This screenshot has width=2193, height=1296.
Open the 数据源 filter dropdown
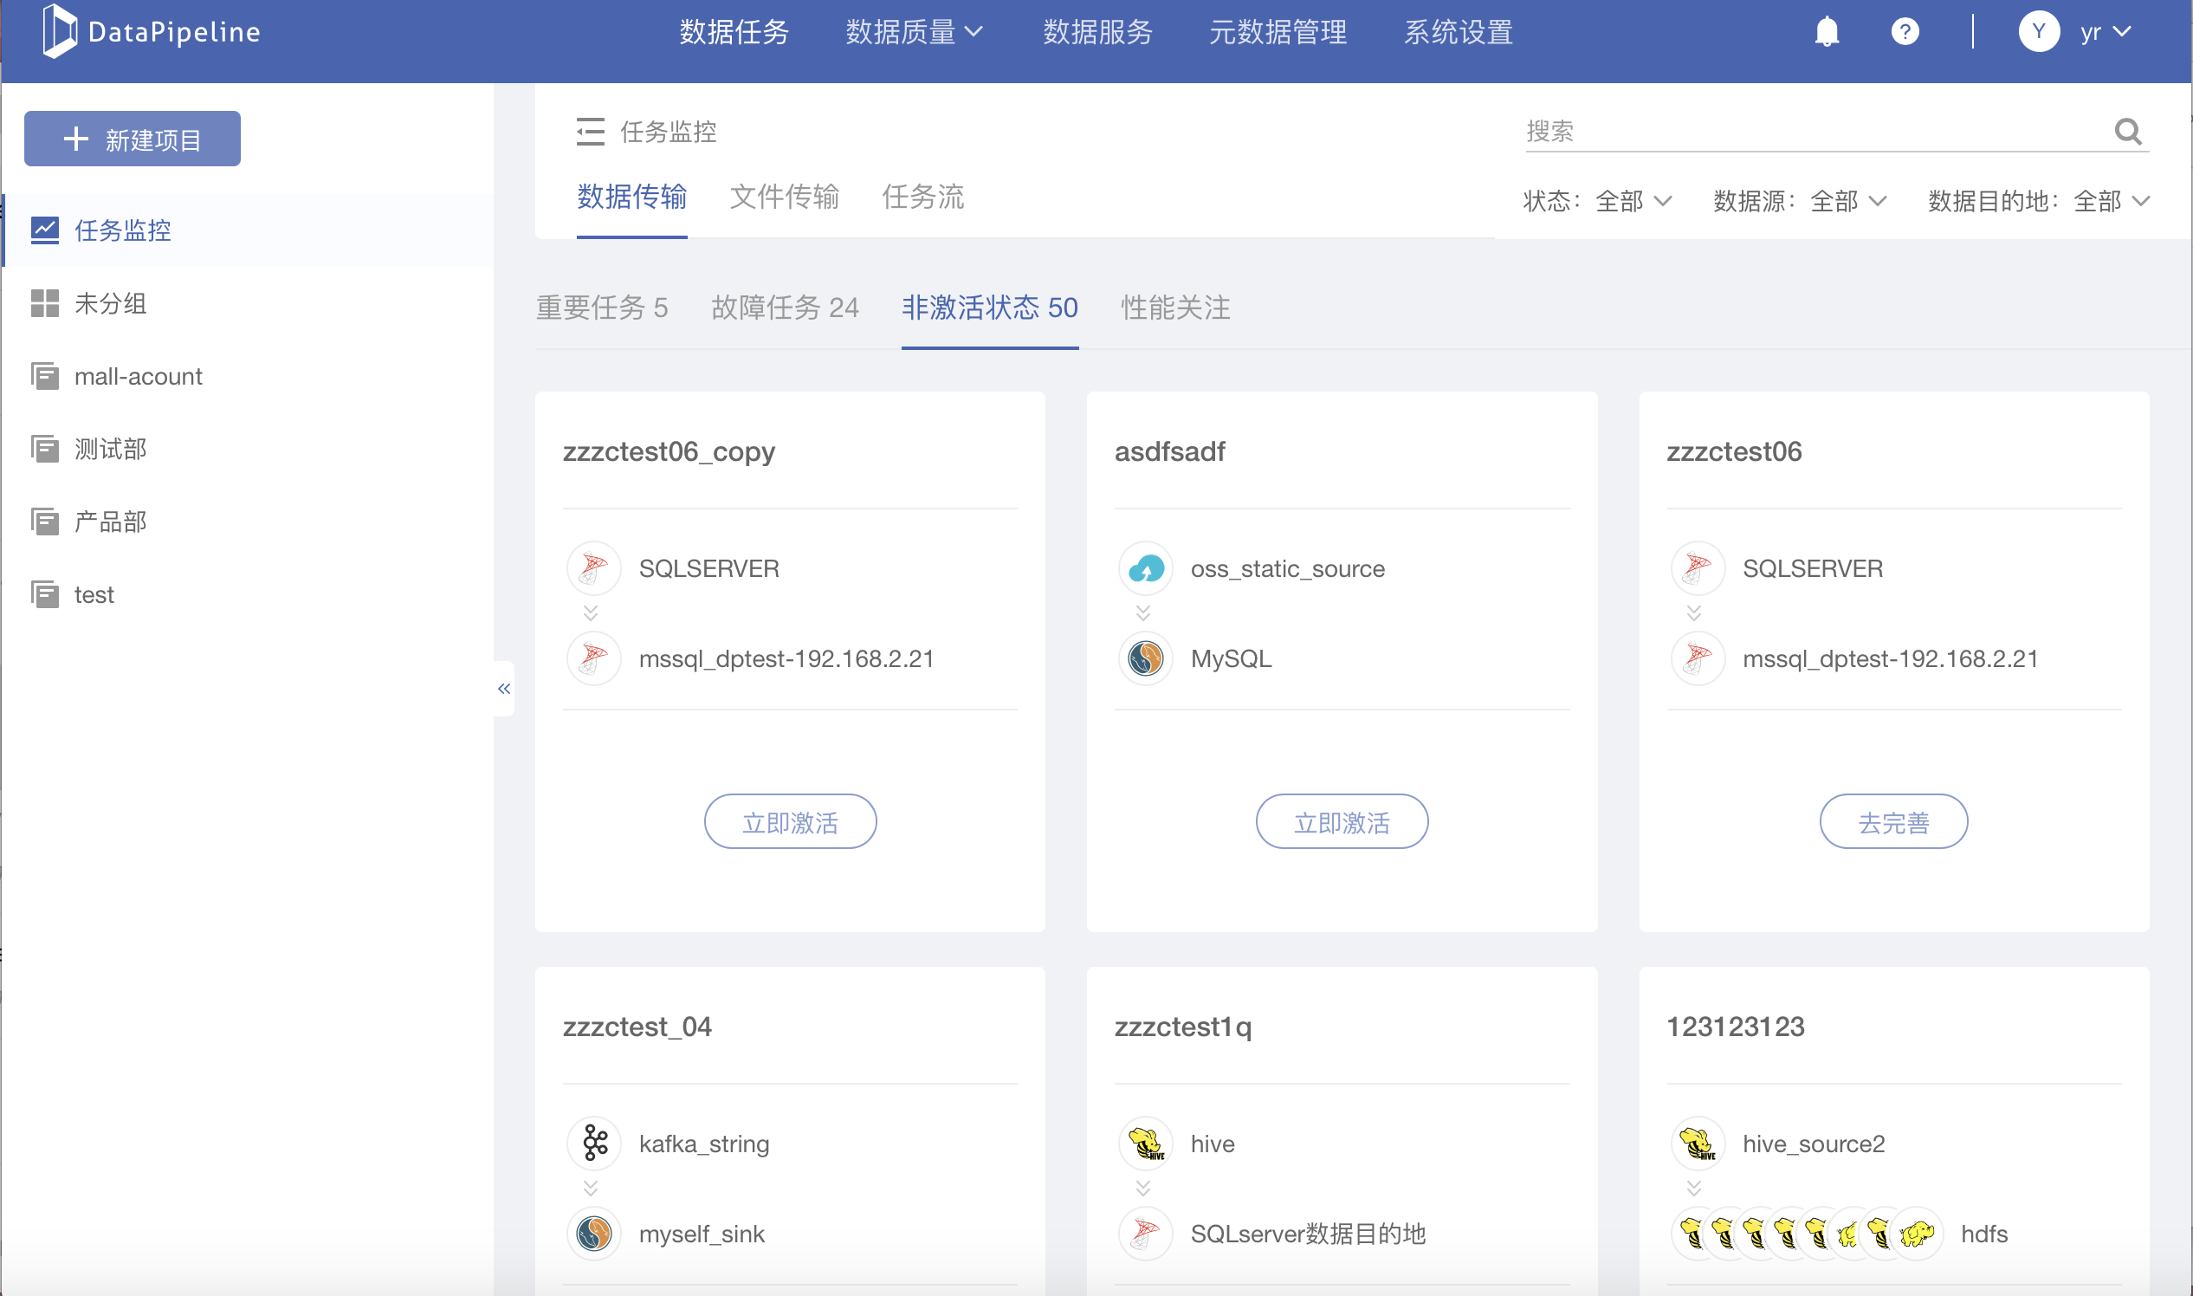pos(1847,202)
